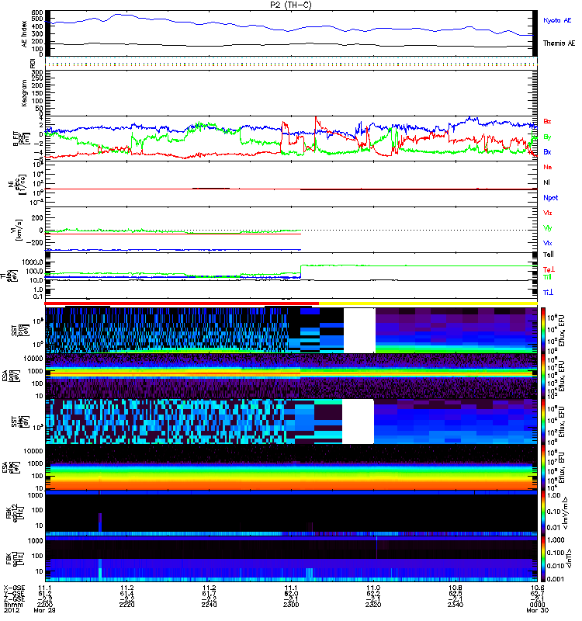Screen dimensions: 582x621
Task: Click the 'AE Index' axis title
Action: click(25, 33)
